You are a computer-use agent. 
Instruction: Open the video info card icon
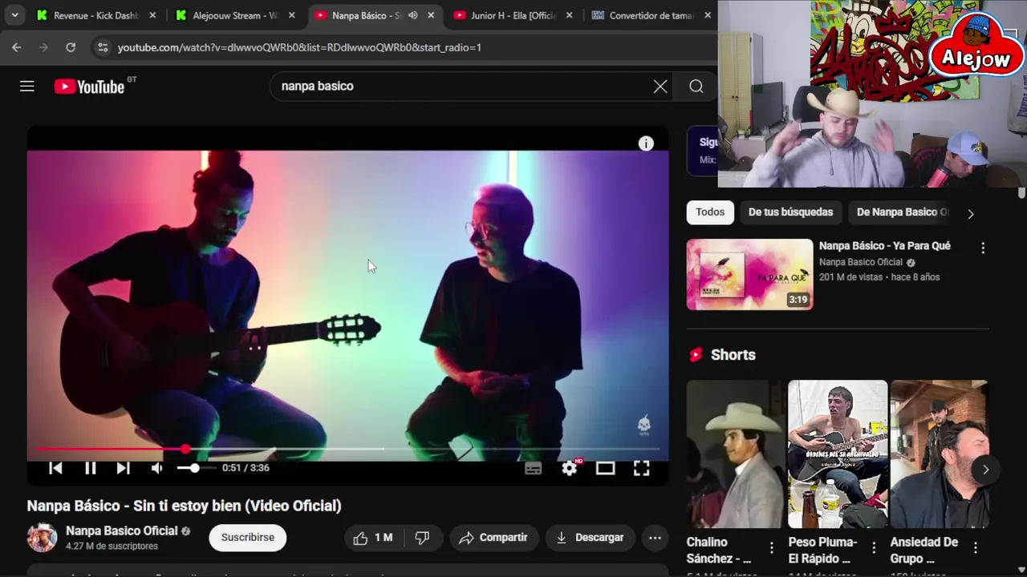[x=646, y=143]
